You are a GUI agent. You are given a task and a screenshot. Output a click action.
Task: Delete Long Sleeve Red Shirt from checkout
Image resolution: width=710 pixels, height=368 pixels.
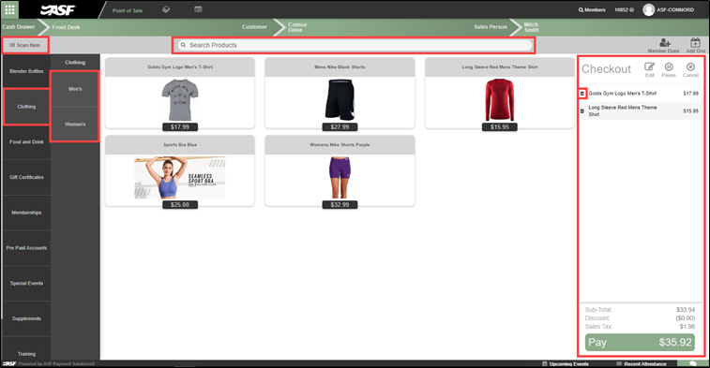point(582,110)
